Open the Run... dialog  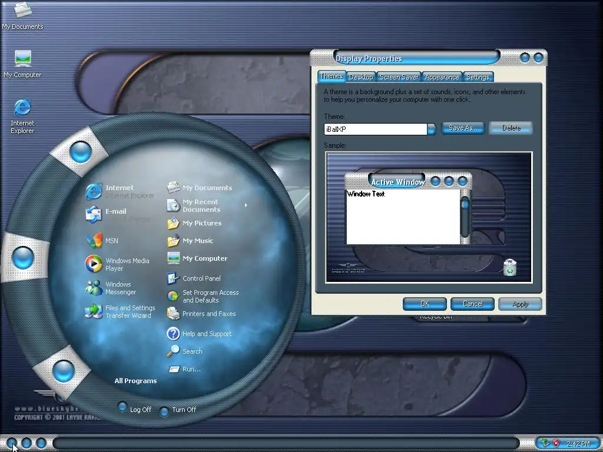point(184,369)
